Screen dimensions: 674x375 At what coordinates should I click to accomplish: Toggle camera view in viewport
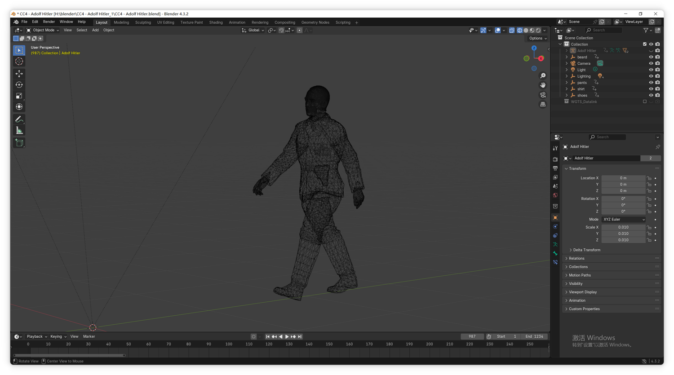pyautogui.click(x=543, y=95)
